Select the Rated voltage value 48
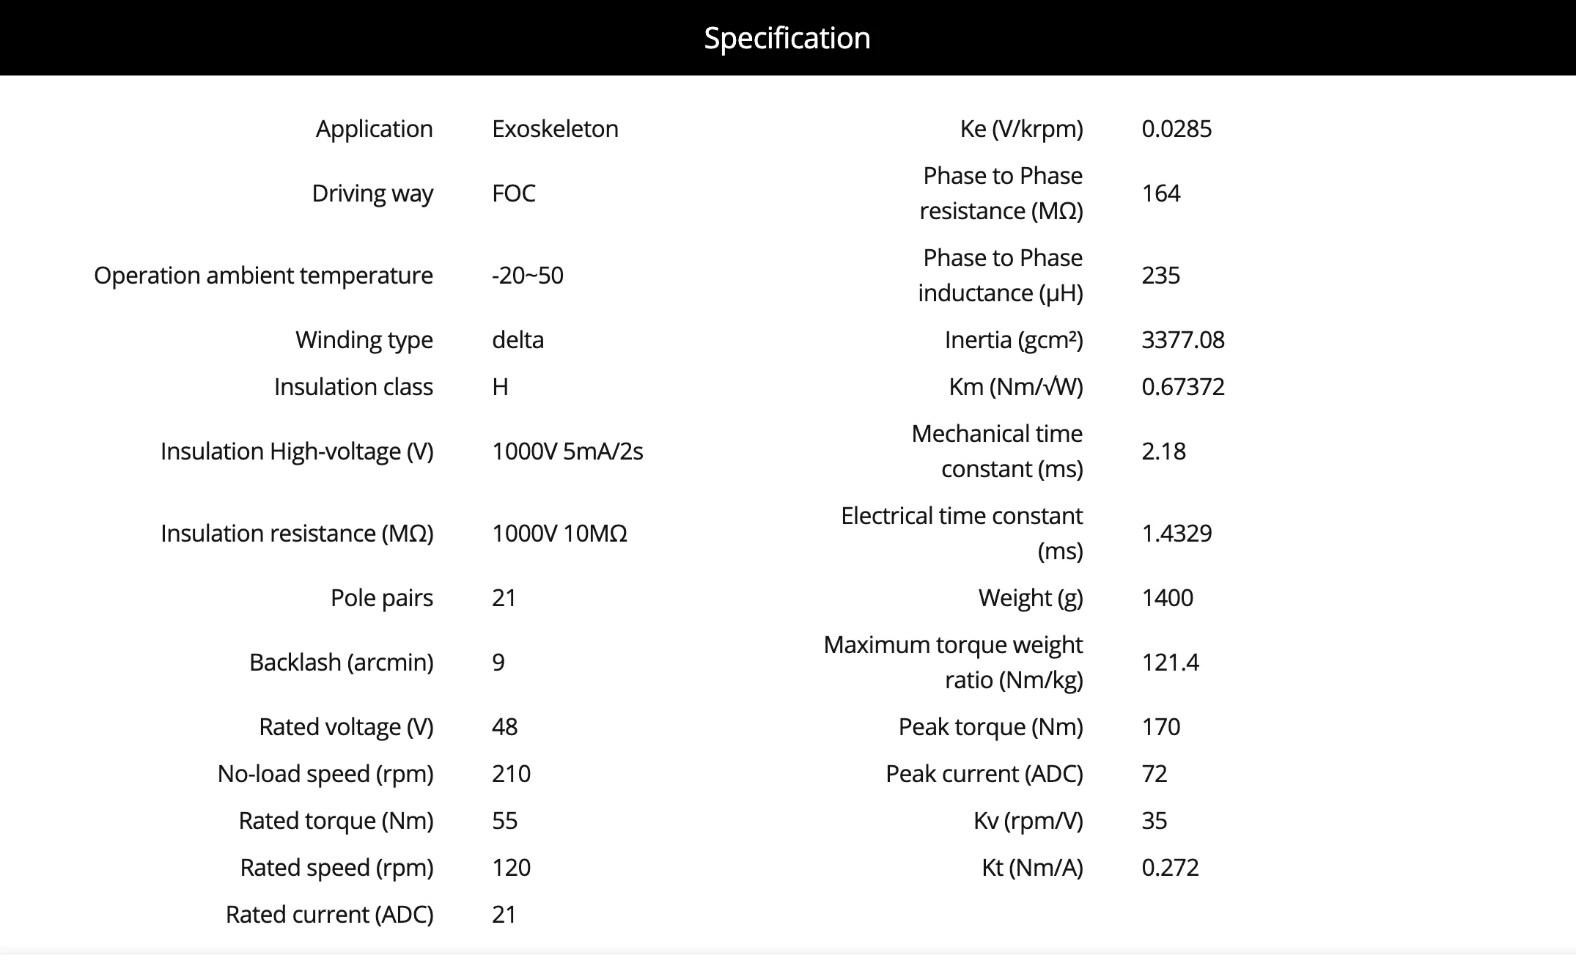This screenshot has height=966, width=1576. tap(505, 727)
